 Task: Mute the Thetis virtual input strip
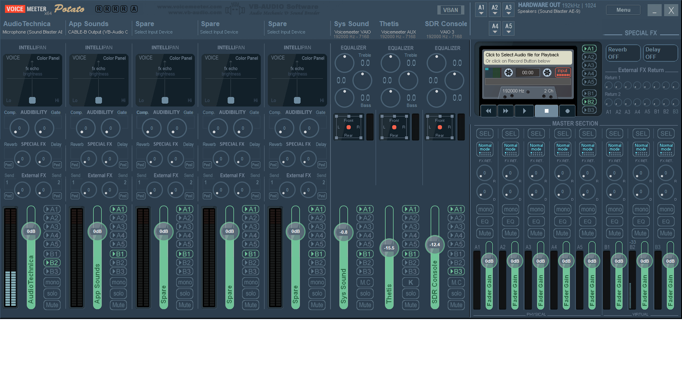click(x=411, y=305)
